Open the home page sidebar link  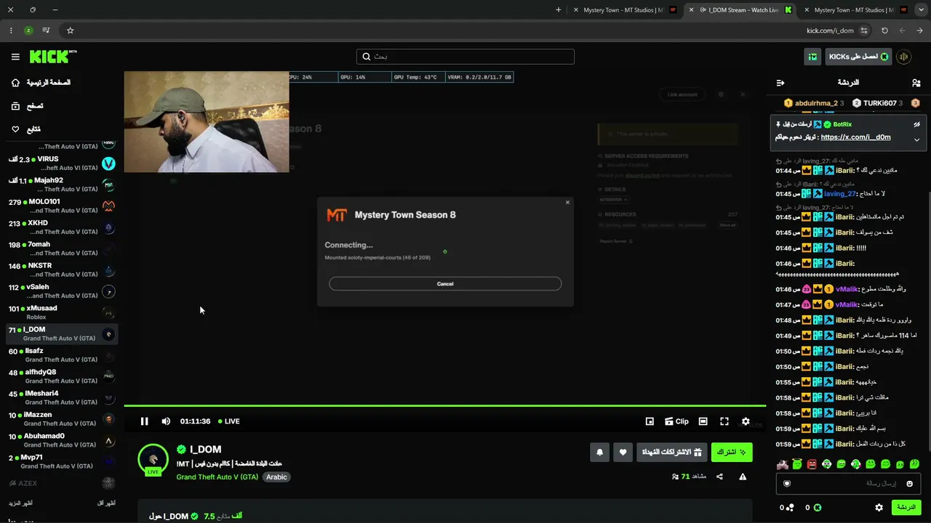tap(41, 83)
